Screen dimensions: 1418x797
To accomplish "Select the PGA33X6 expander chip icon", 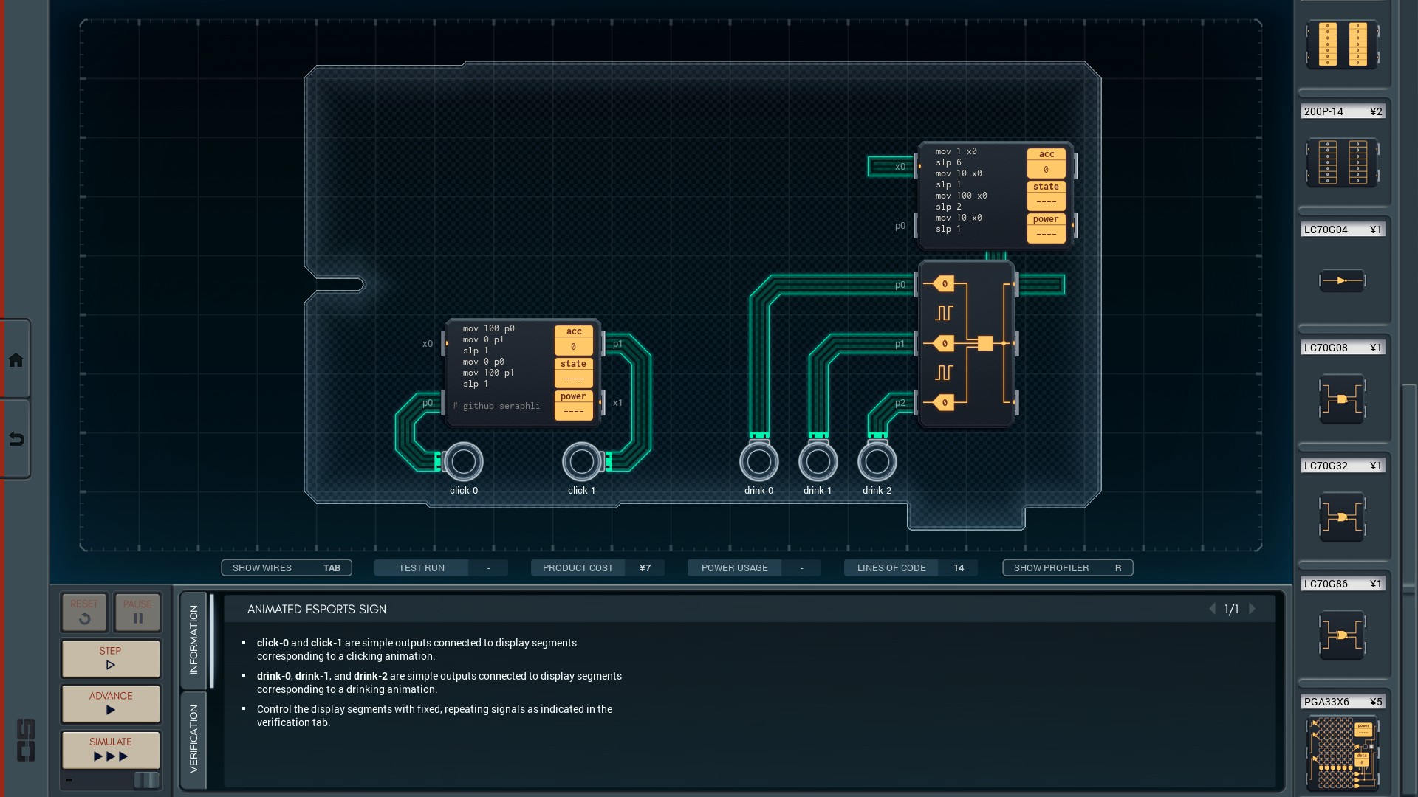I will tap(1342, 753).
